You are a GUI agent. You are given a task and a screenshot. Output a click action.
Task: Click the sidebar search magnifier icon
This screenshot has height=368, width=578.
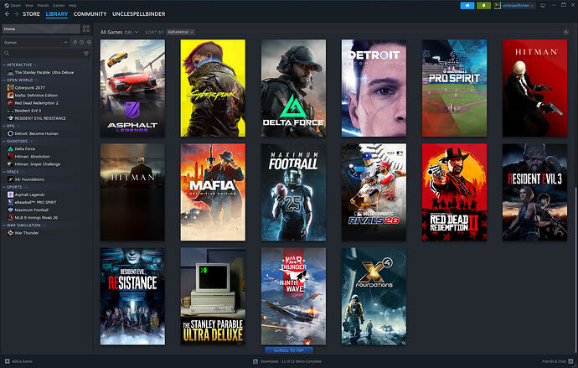(x=7, y=54)
